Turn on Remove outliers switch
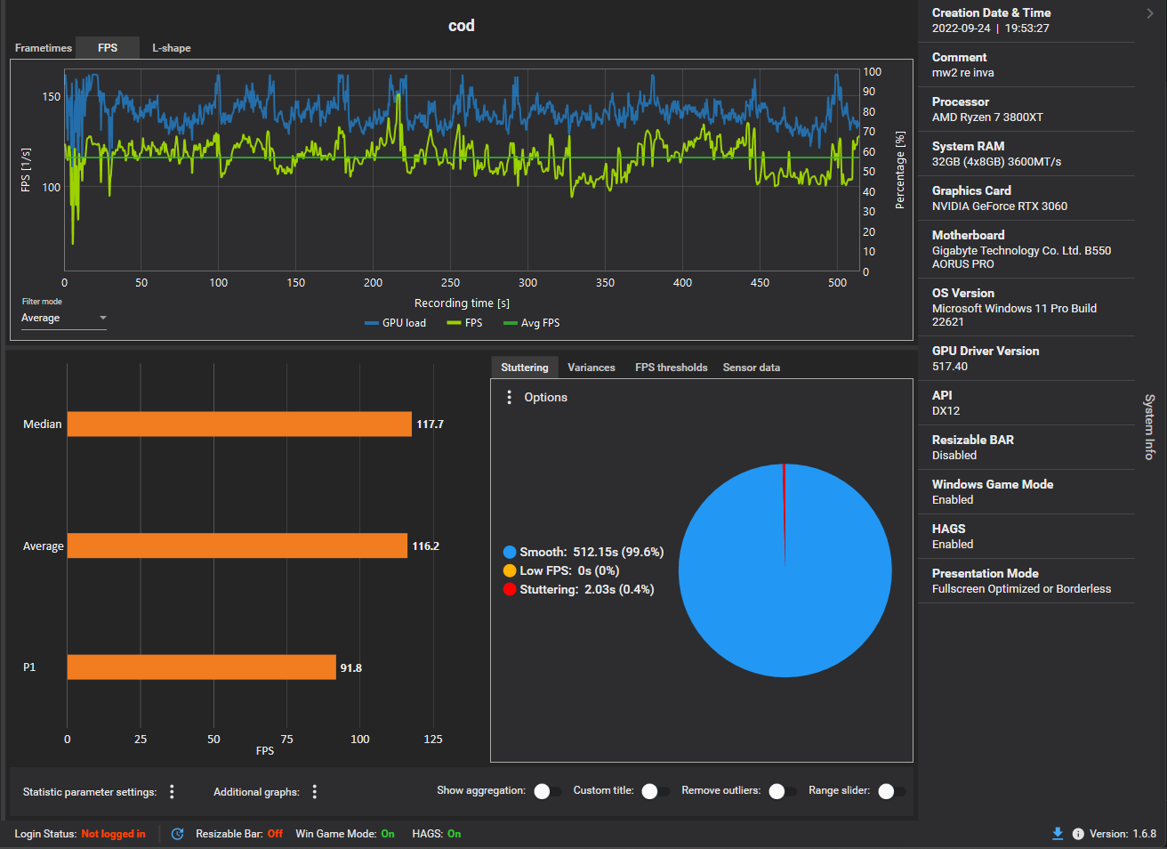 (x=783, y=791)
